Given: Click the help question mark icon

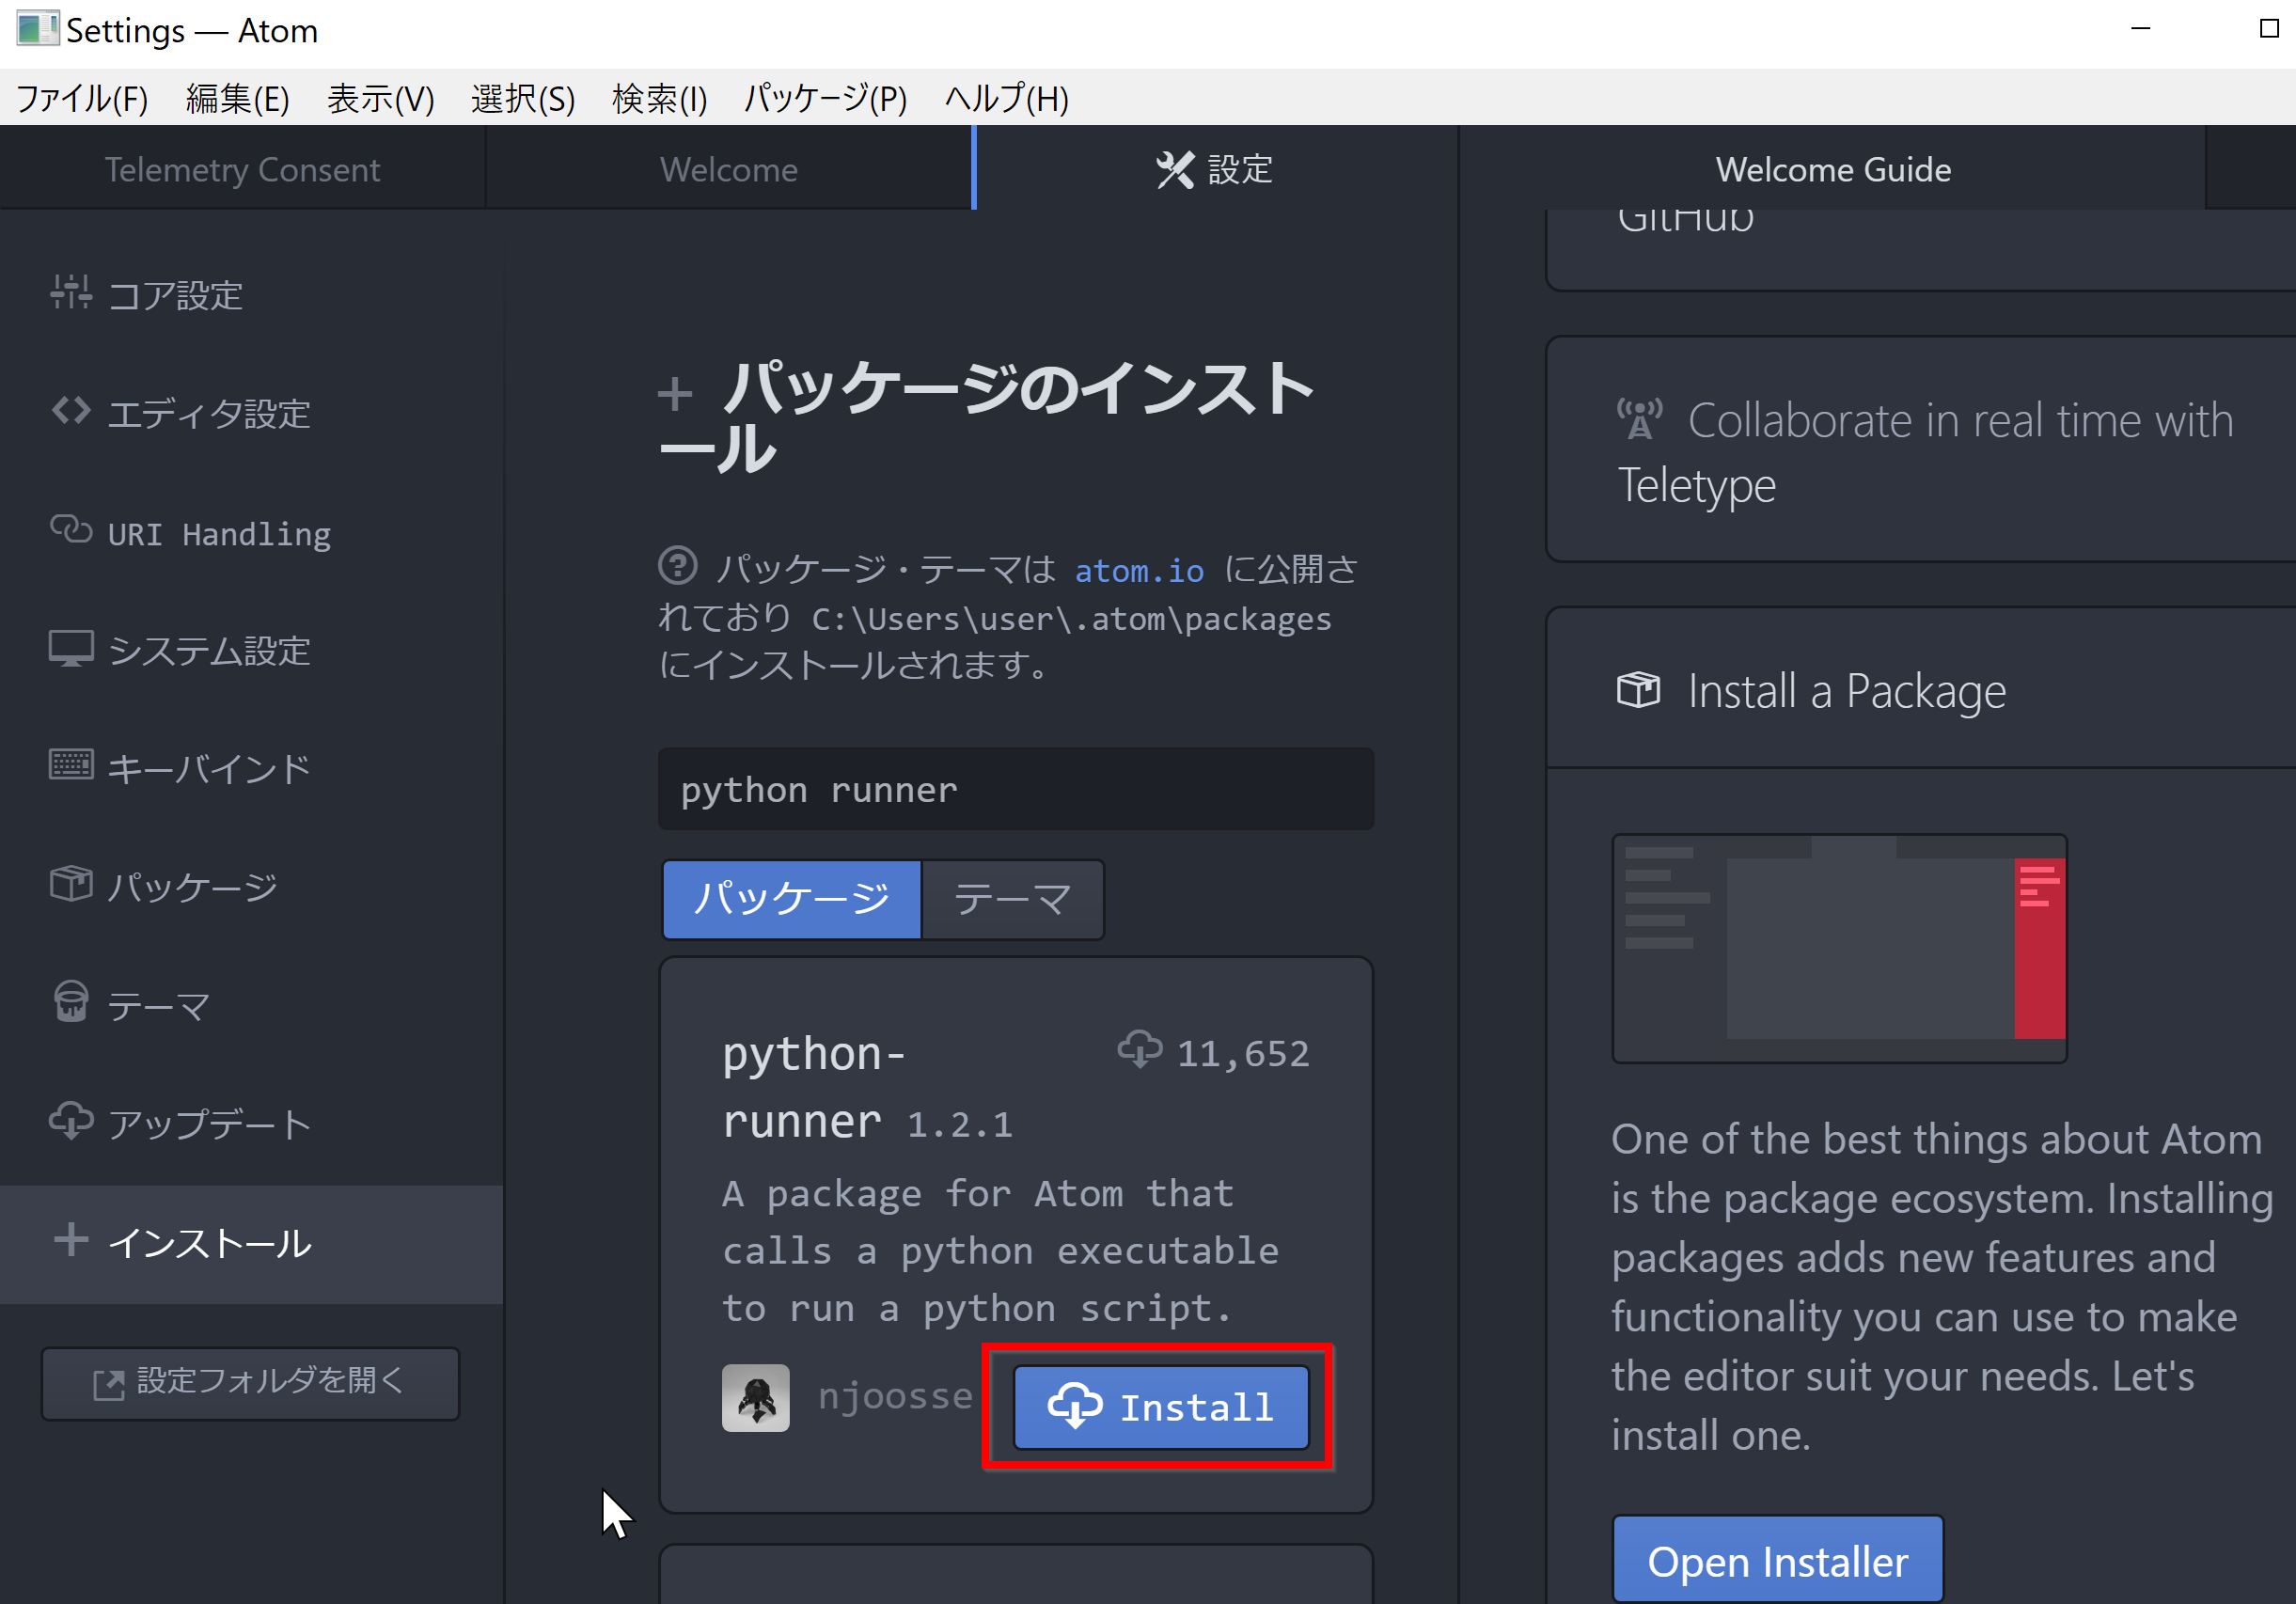Looking at the screenshot, I should [678, 566].
